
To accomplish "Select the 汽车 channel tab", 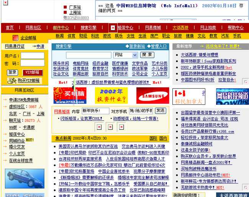I will (225, 36).
